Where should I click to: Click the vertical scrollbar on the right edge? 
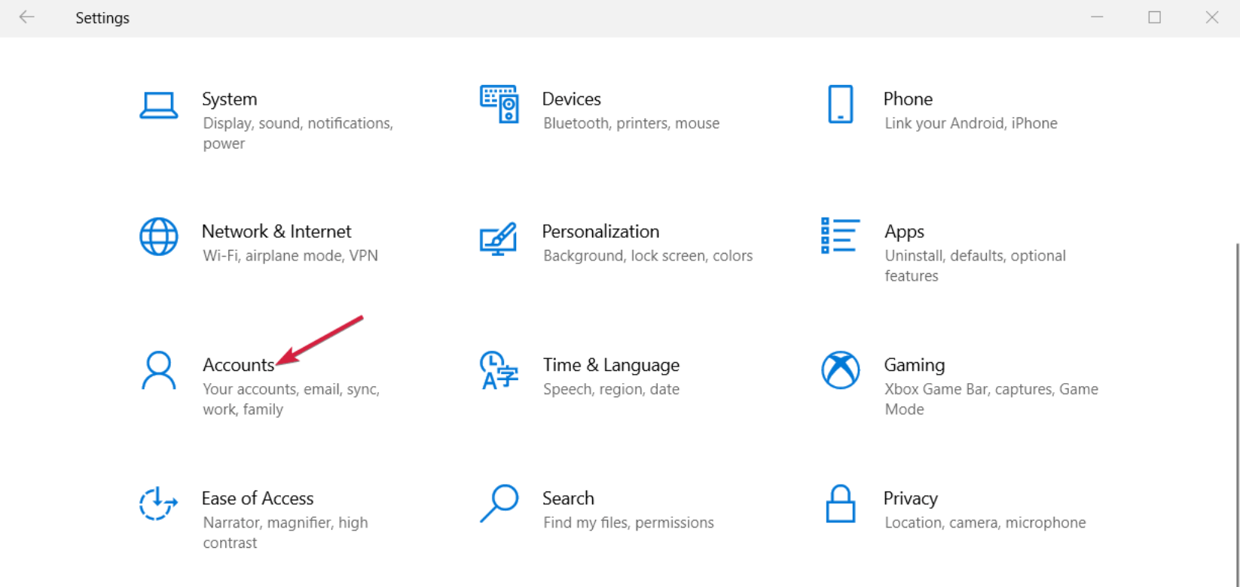pyautogui.click(x=1236, y=414)
